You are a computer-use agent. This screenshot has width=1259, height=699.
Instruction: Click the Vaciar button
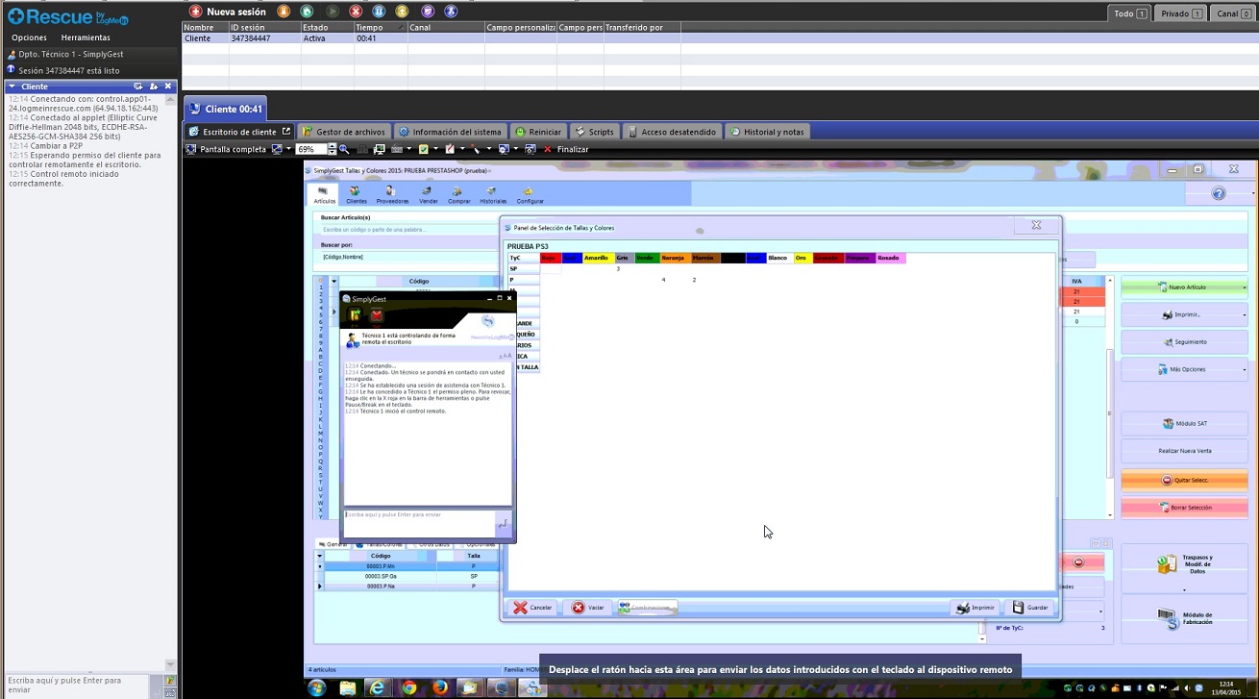[x=588, y=608]
